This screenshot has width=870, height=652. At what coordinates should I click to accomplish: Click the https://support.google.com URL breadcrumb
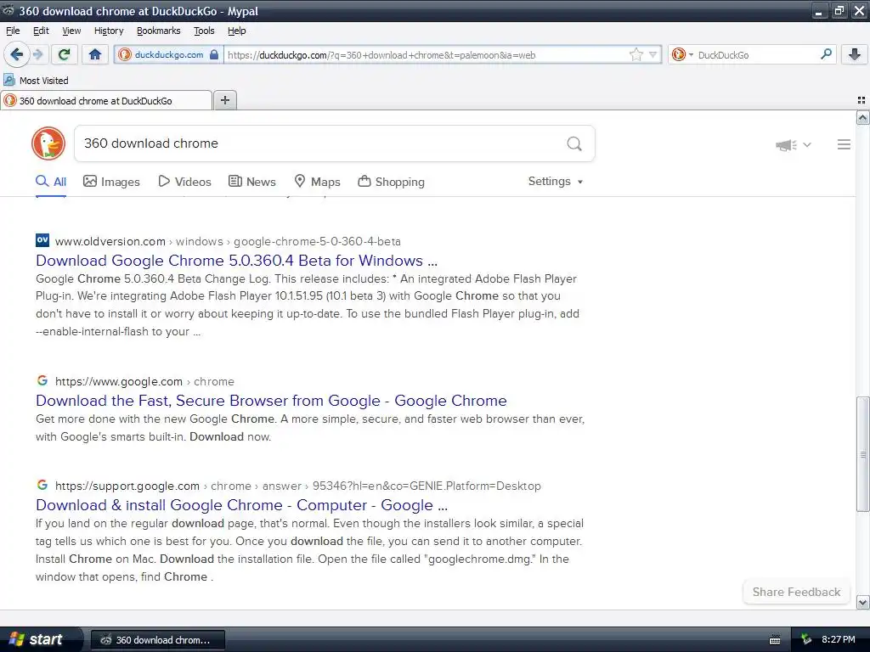click(127, 486)
